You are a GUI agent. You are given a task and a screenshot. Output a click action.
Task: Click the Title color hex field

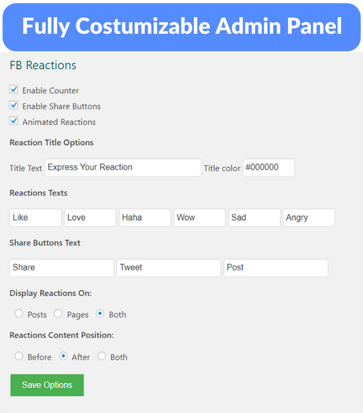click(268, 168)
